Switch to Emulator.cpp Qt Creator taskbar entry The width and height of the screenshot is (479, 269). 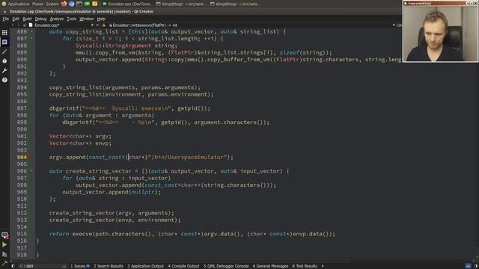126,4
